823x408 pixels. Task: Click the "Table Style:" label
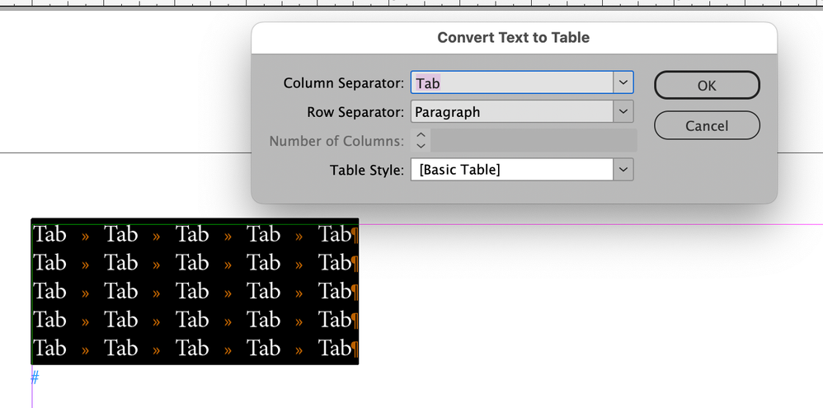click(x=367, y=170)
